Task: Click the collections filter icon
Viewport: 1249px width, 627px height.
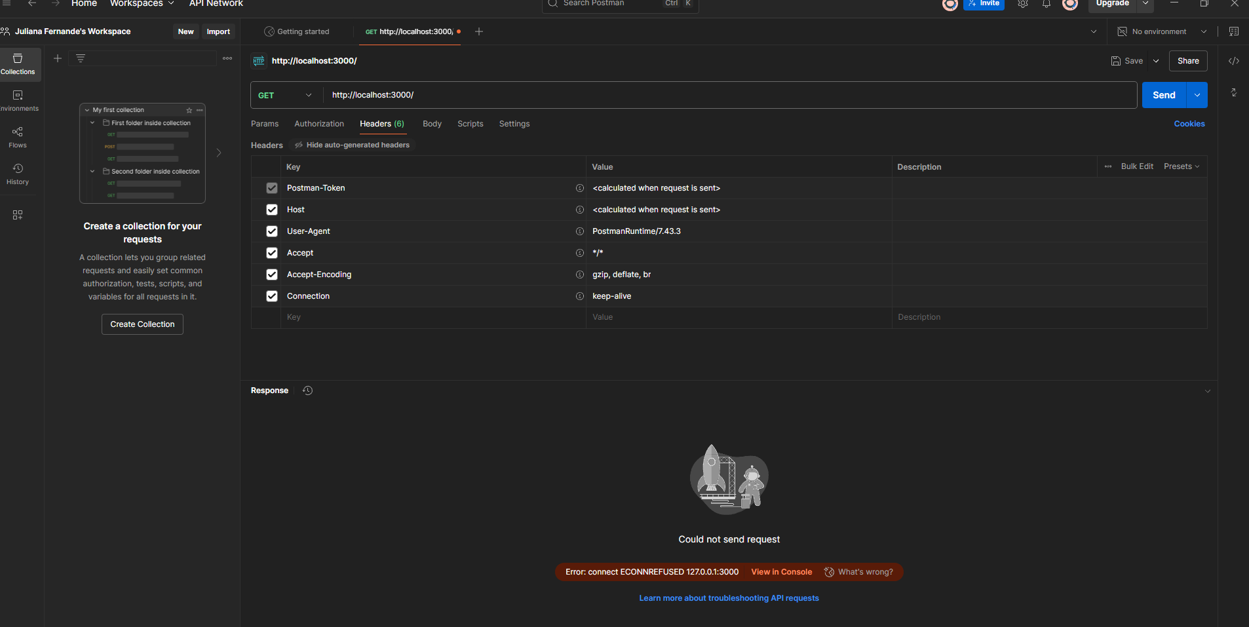Action: point(81,58)
